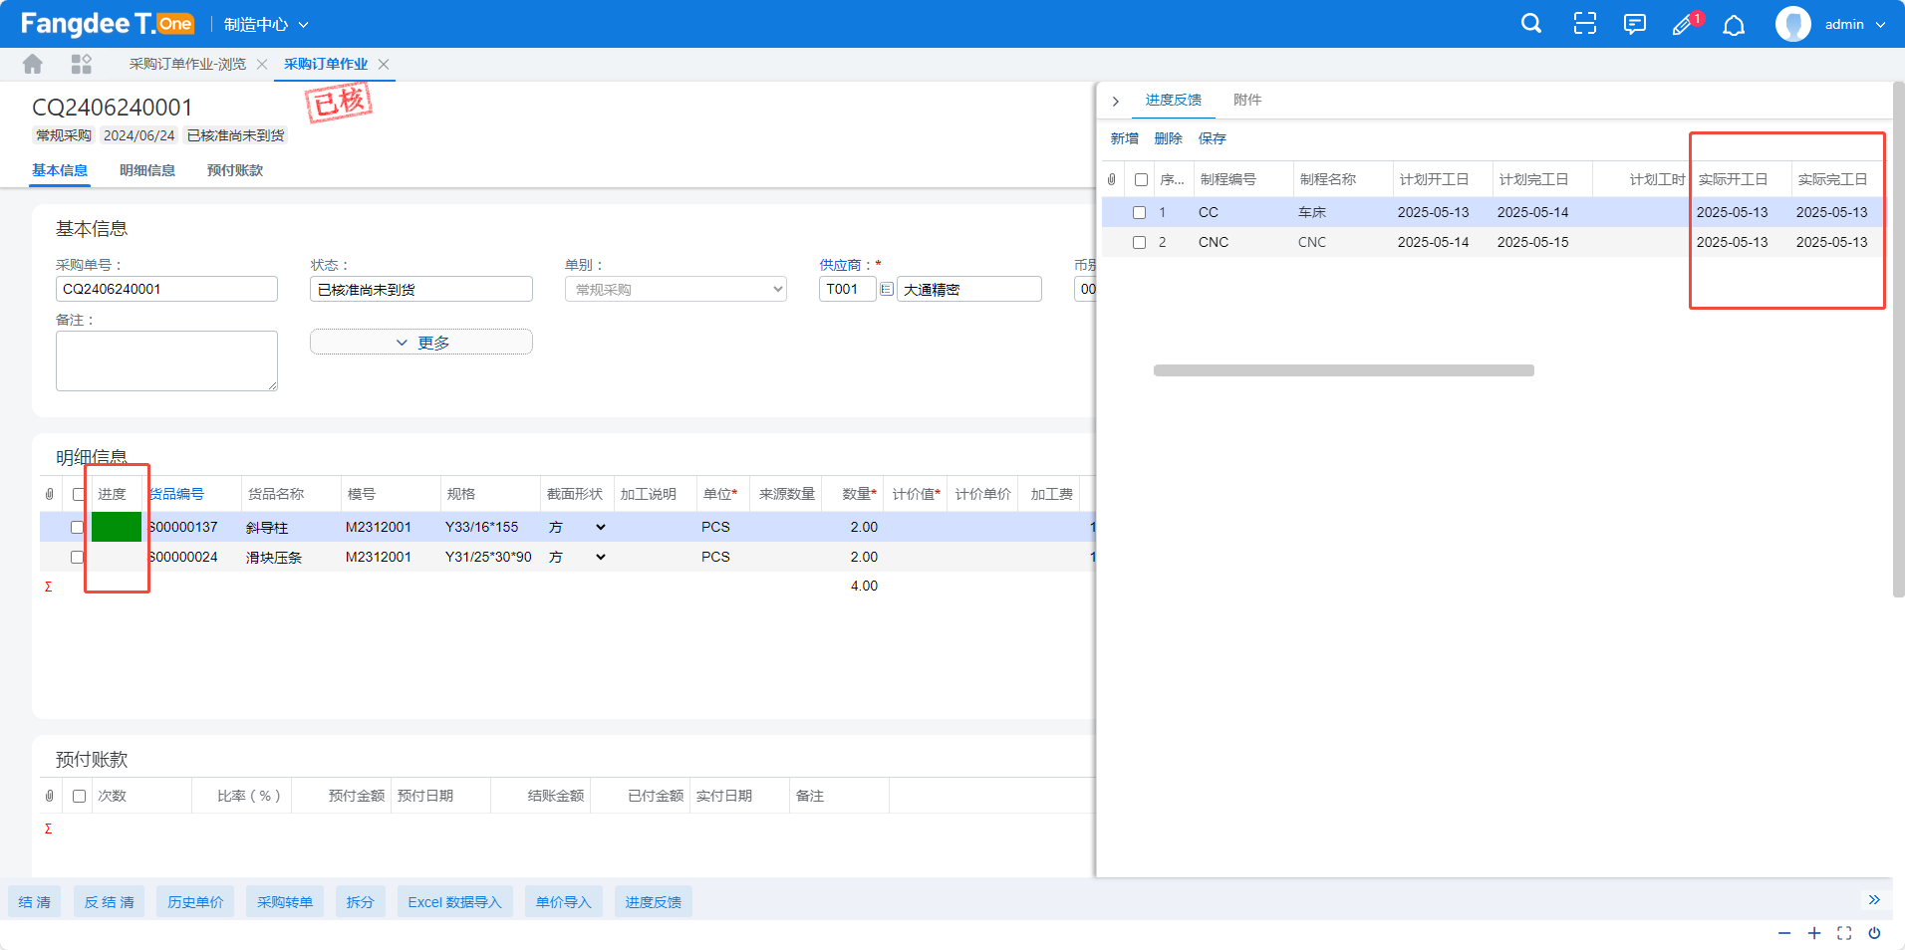This screenshot has width=1905, height=950.
Task: Click the 拆分 button
Action: pyautogui.click(x=361, y=902)
